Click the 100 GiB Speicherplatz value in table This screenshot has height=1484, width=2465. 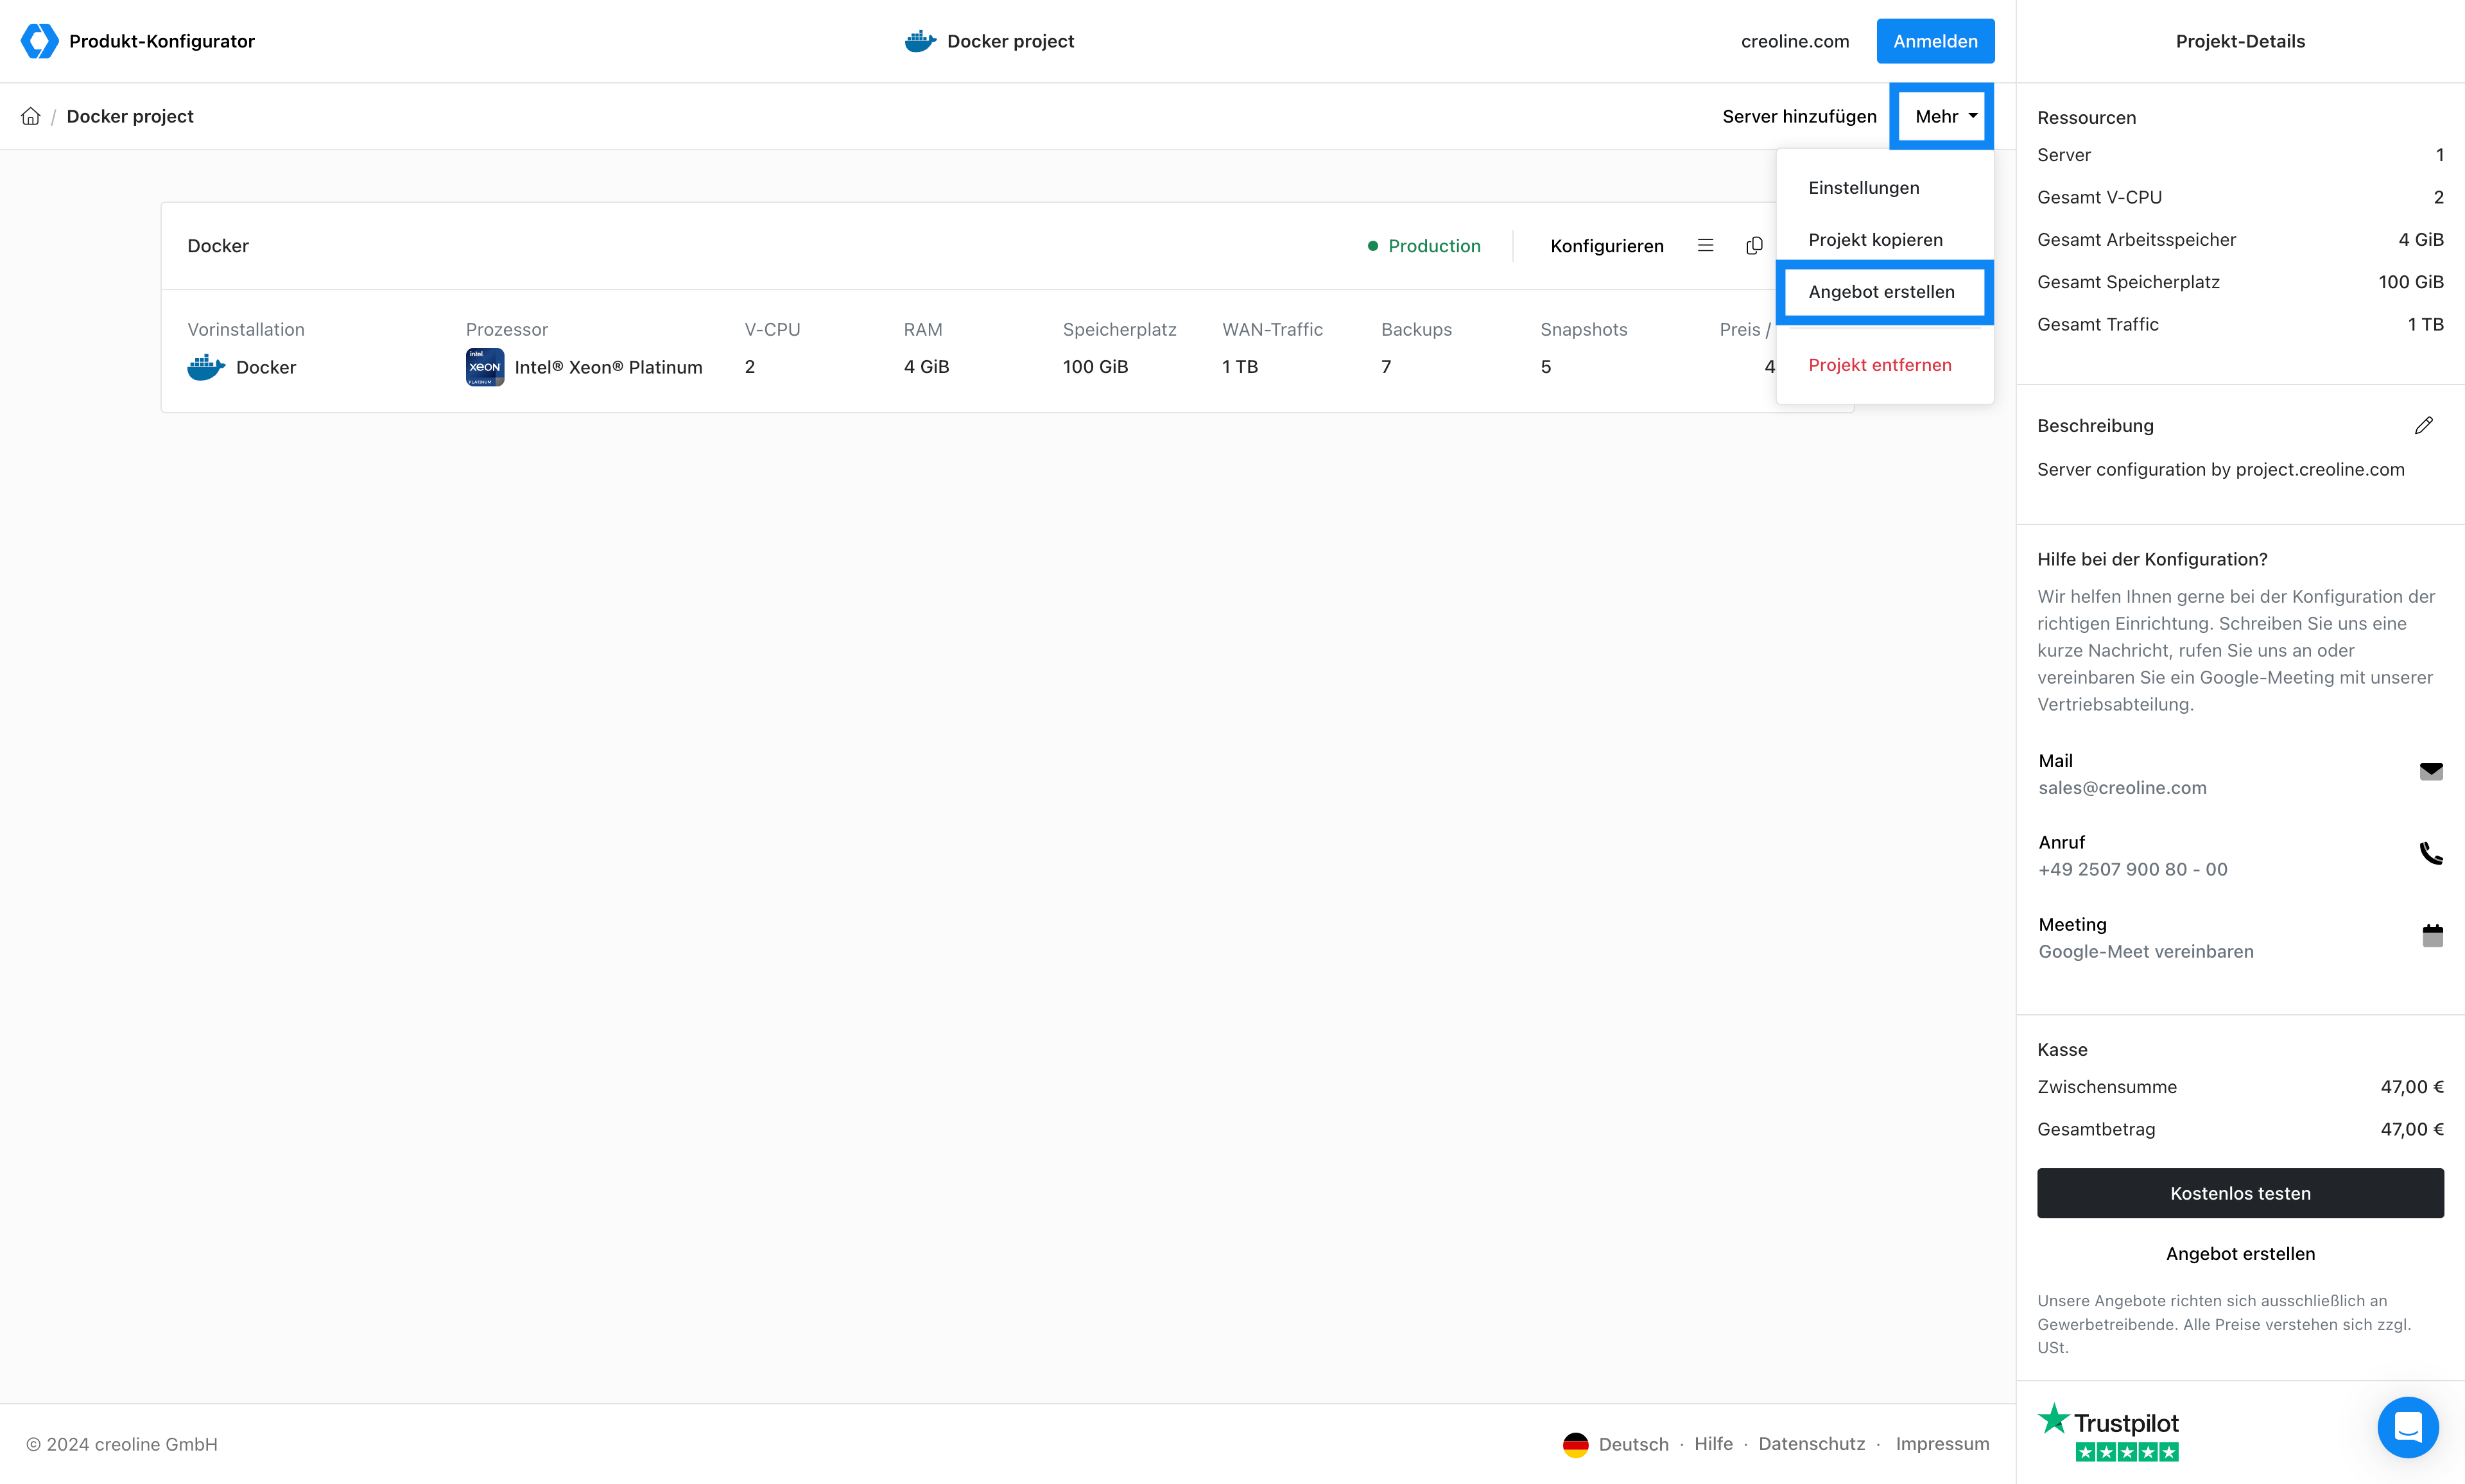point(1095,367)
